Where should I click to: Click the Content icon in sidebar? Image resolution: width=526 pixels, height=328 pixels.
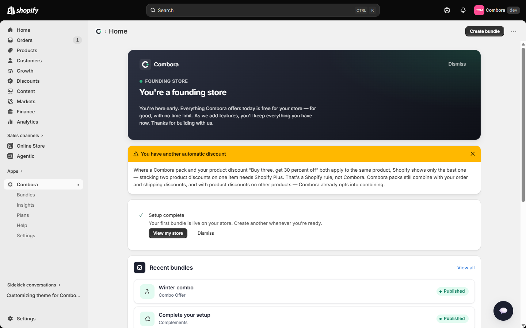10,91
